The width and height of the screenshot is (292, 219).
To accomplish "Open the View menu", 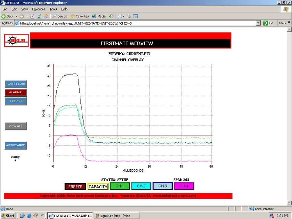I will [24, 9].
